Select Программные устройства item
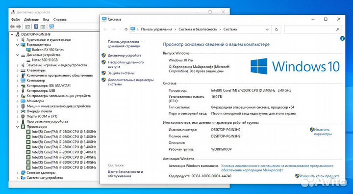Image resolution: width=353 pixels, height=194 pixels. coord(47,122)
